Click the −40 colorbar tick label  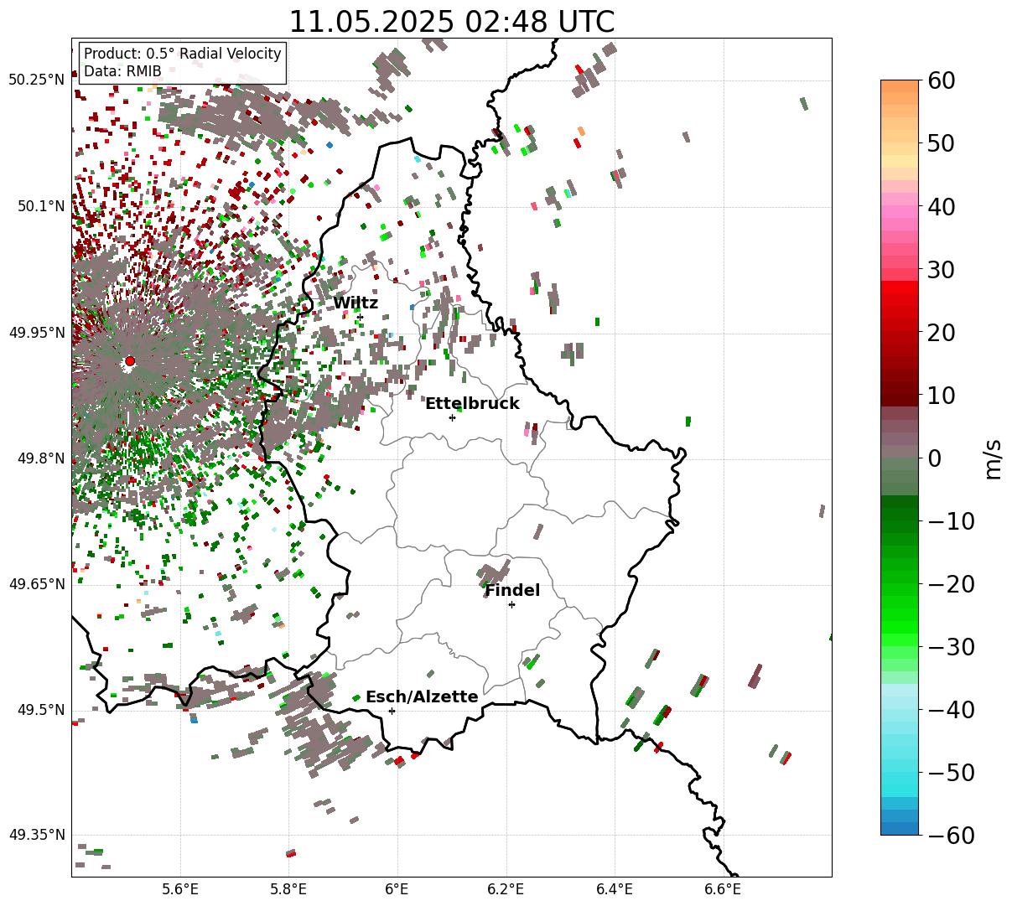pos(951,709)
